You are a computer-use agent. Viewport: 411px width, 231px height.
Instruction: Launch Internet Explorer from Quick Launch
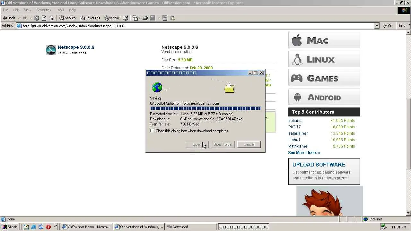34,227
